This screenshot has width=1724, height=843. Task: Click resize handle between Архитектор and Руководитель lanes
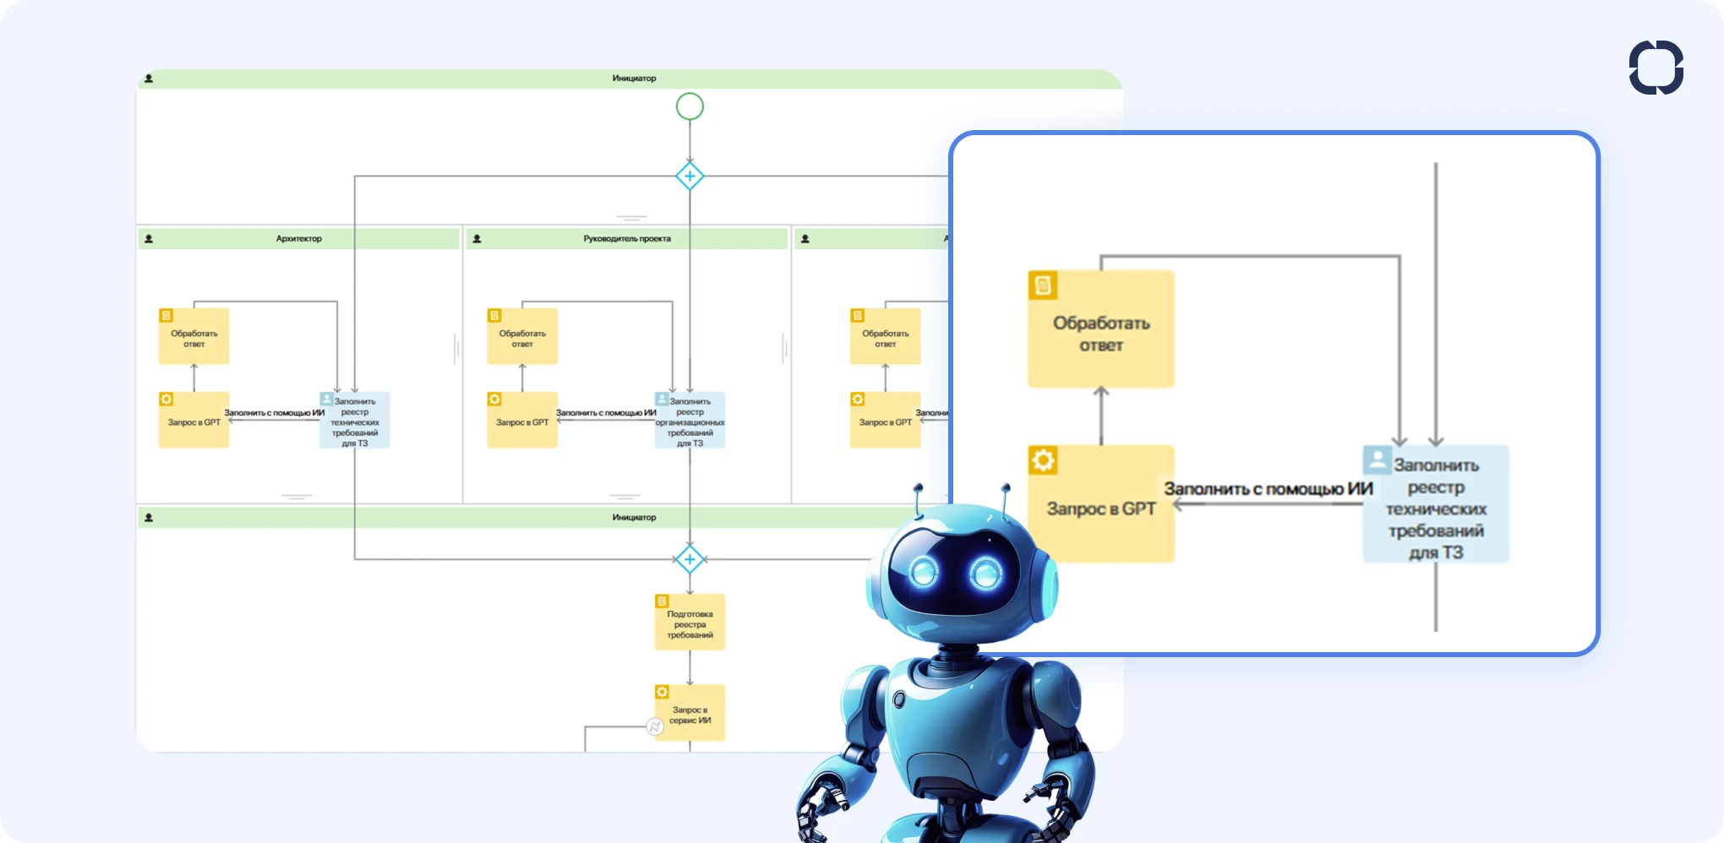[457, 348]
